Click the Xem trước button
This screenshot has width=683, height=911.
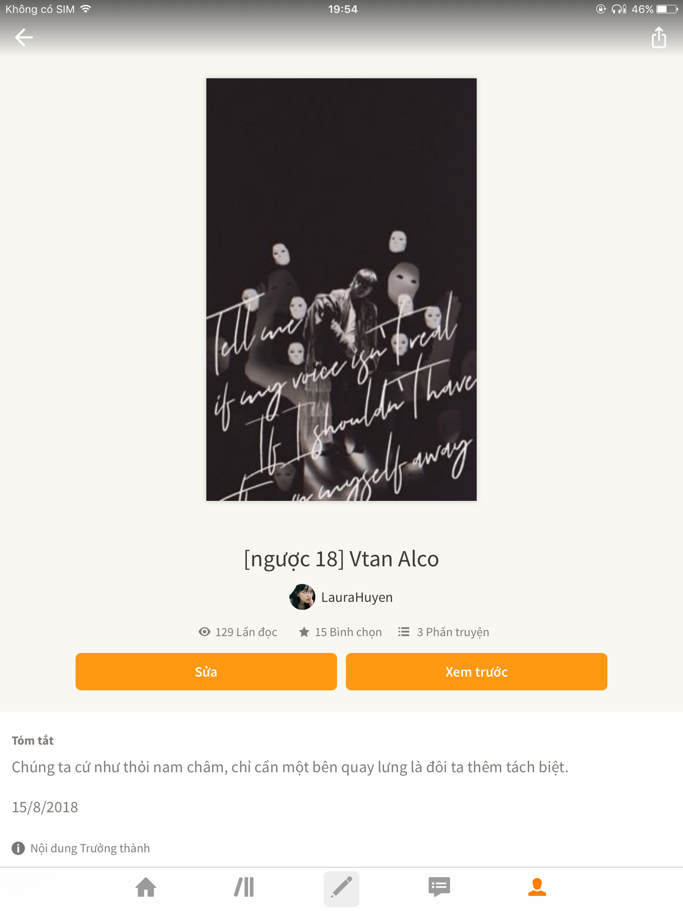pos(477,672)
